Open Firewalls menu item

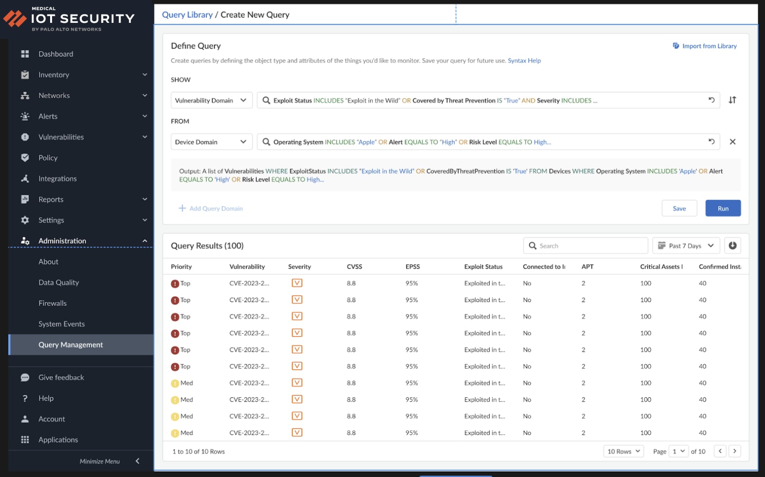click(53, 303)
